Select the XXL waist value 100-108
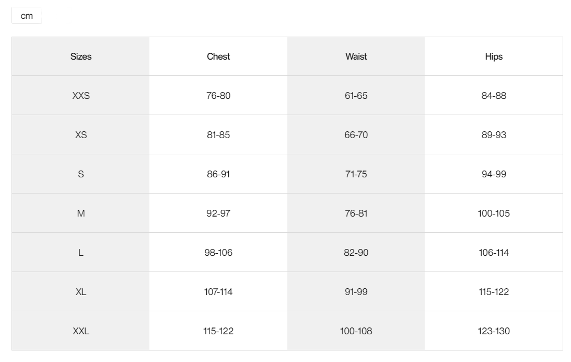 pos(356,331)
